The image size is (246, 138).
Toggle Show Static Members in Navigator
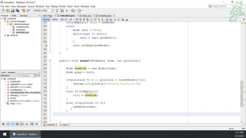[13, 124]
